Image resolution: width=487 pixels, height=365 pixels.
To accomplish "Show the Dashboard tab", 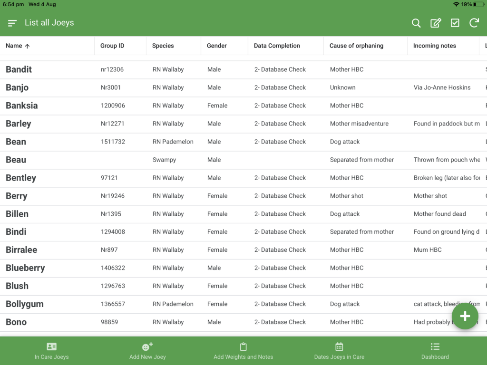I will [435, 351].
